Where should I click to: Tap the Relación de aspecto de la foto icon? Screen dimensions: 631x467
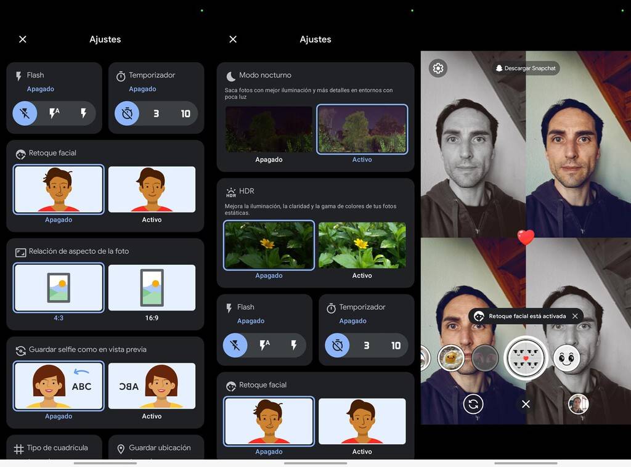[20, 252]
